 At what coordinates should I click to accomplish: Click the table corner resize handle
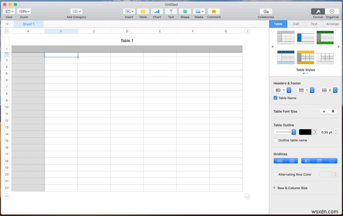pos(247,196)
